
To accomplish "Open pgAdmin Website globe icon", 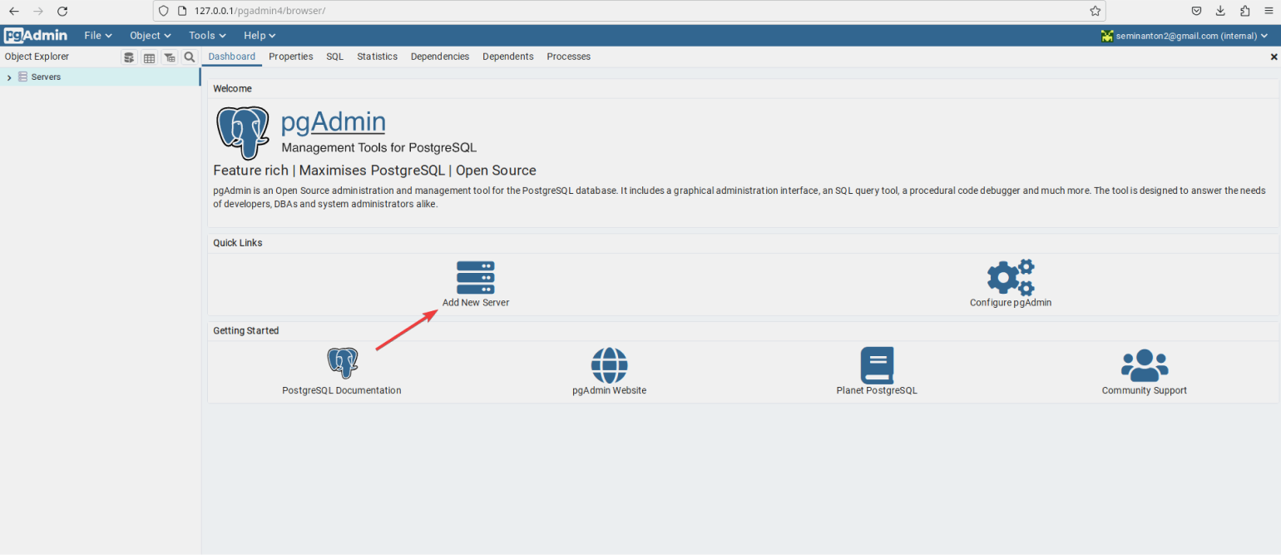I will pyautogui.click(x=609, y=365).
